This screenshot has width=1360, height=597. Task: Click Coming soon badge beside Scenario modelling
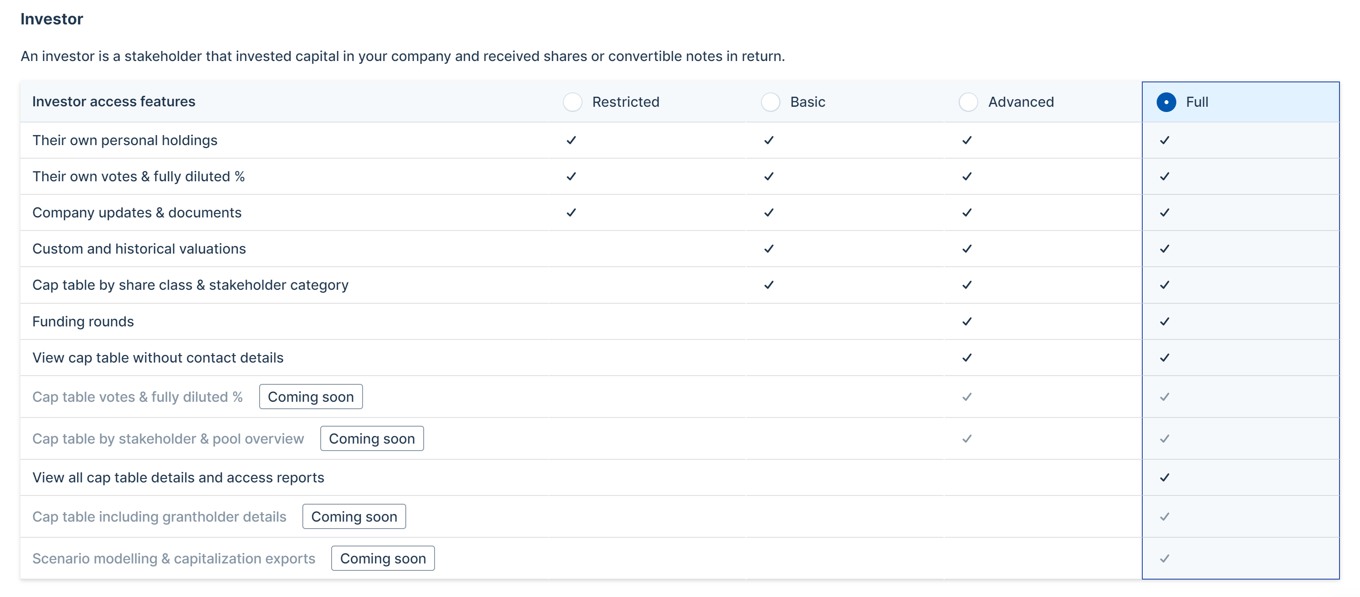383,558
